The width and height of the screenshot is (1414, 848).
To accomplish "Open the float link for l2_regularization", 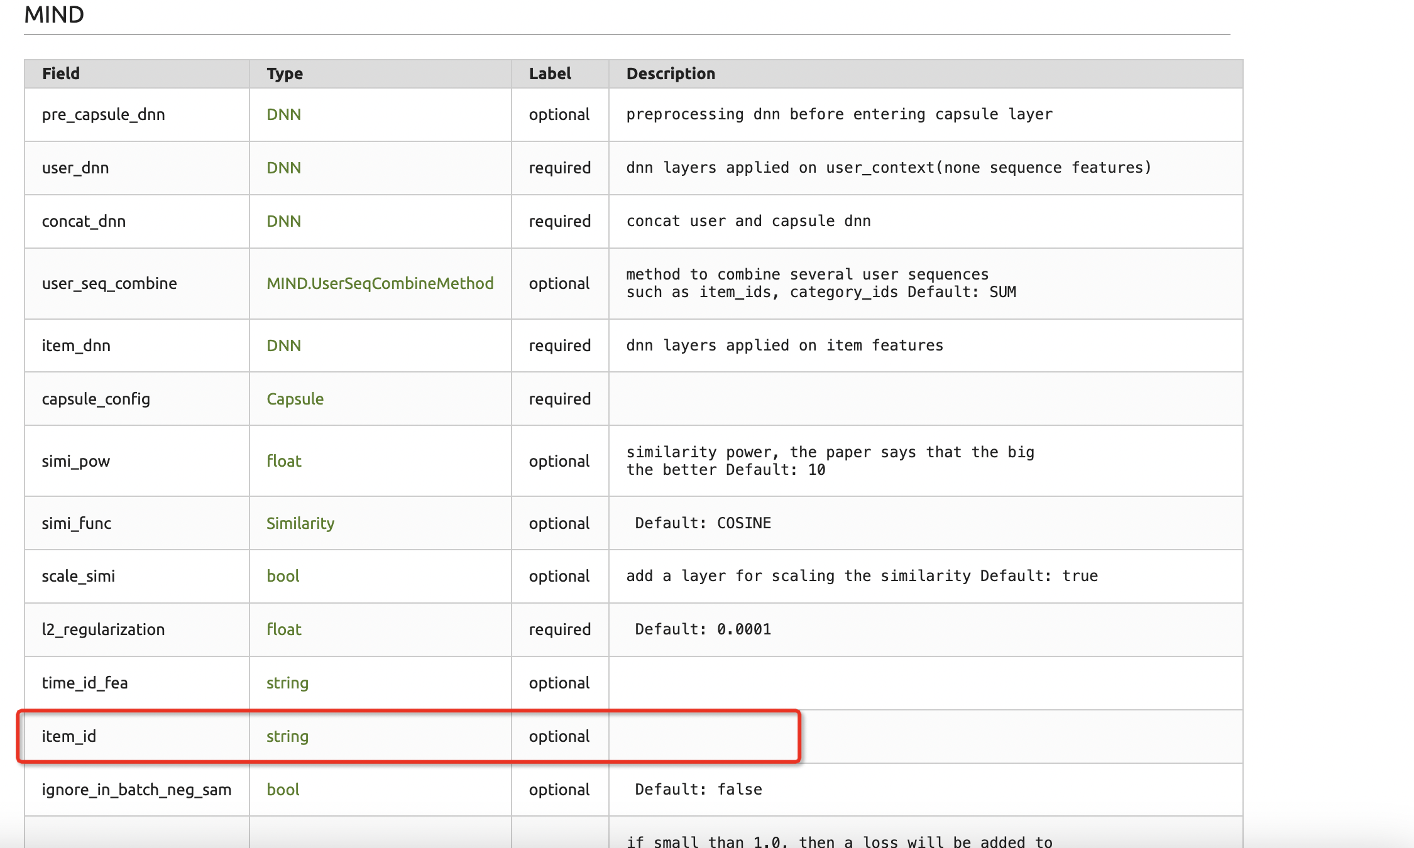I will pos(283,629).
